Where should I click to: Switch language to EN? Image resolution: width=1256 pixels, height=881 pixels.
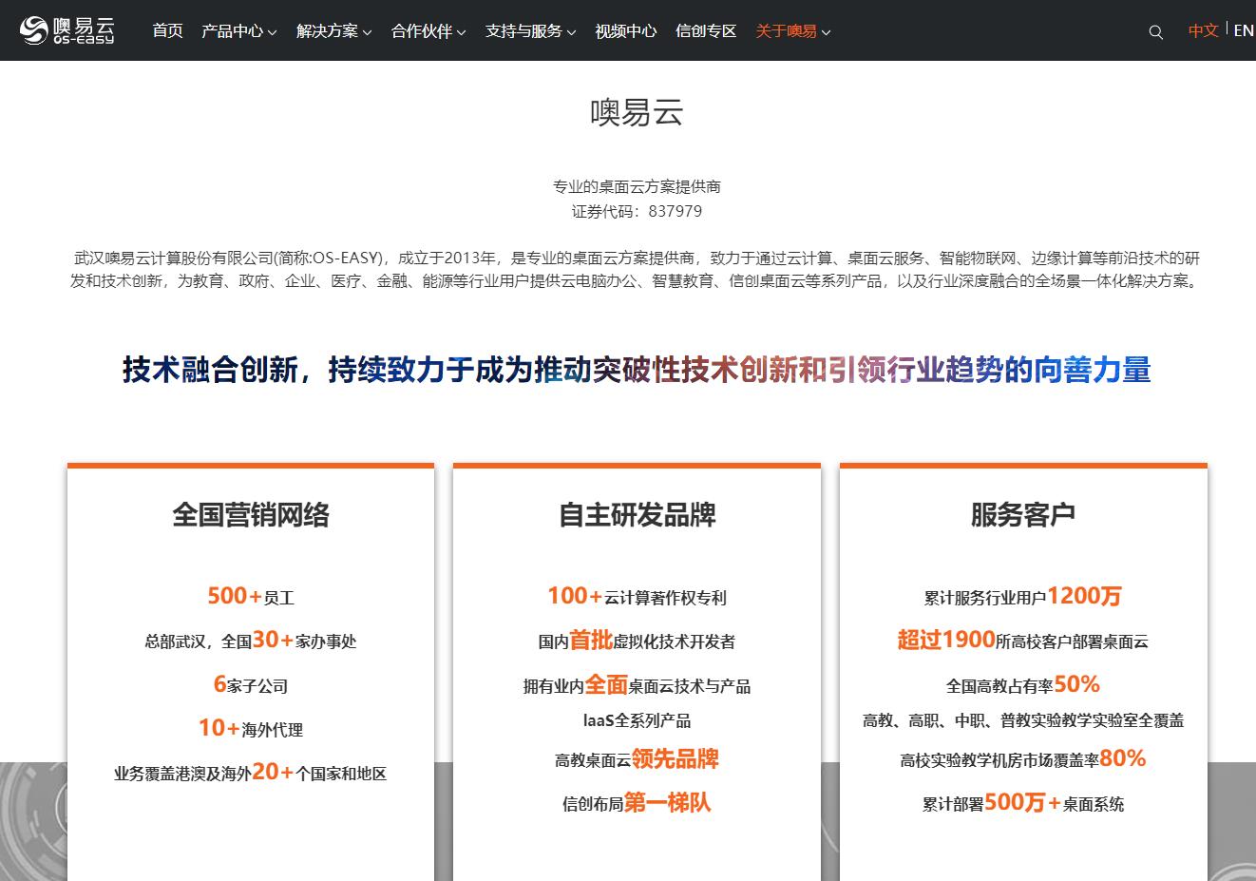[1244, 30]
